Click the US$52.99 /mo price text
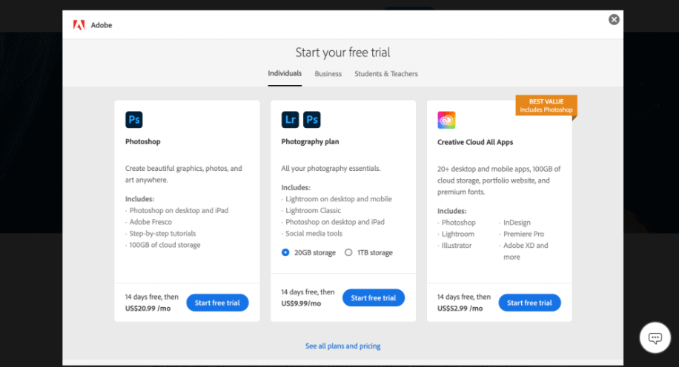679x367 pixels. click(x=460, y=309)
